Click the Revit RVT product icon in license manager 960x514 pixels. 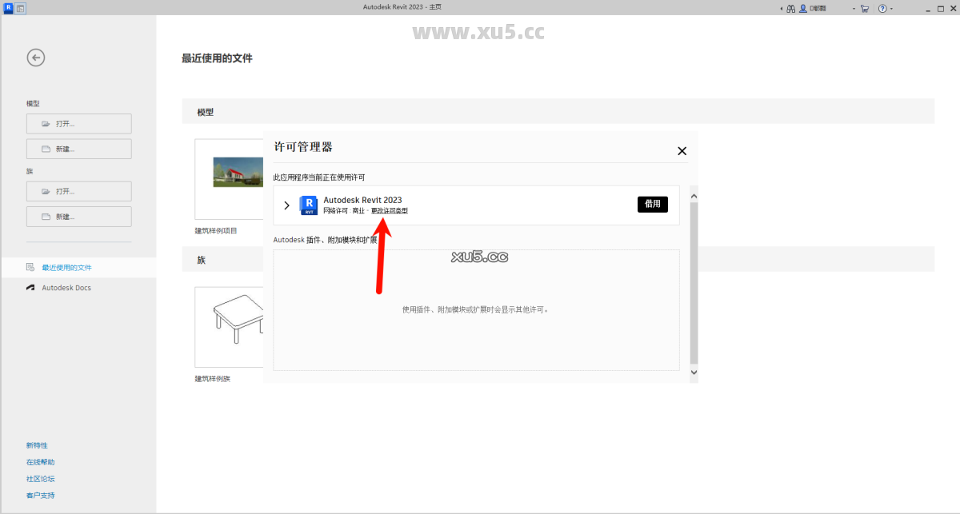309,205
